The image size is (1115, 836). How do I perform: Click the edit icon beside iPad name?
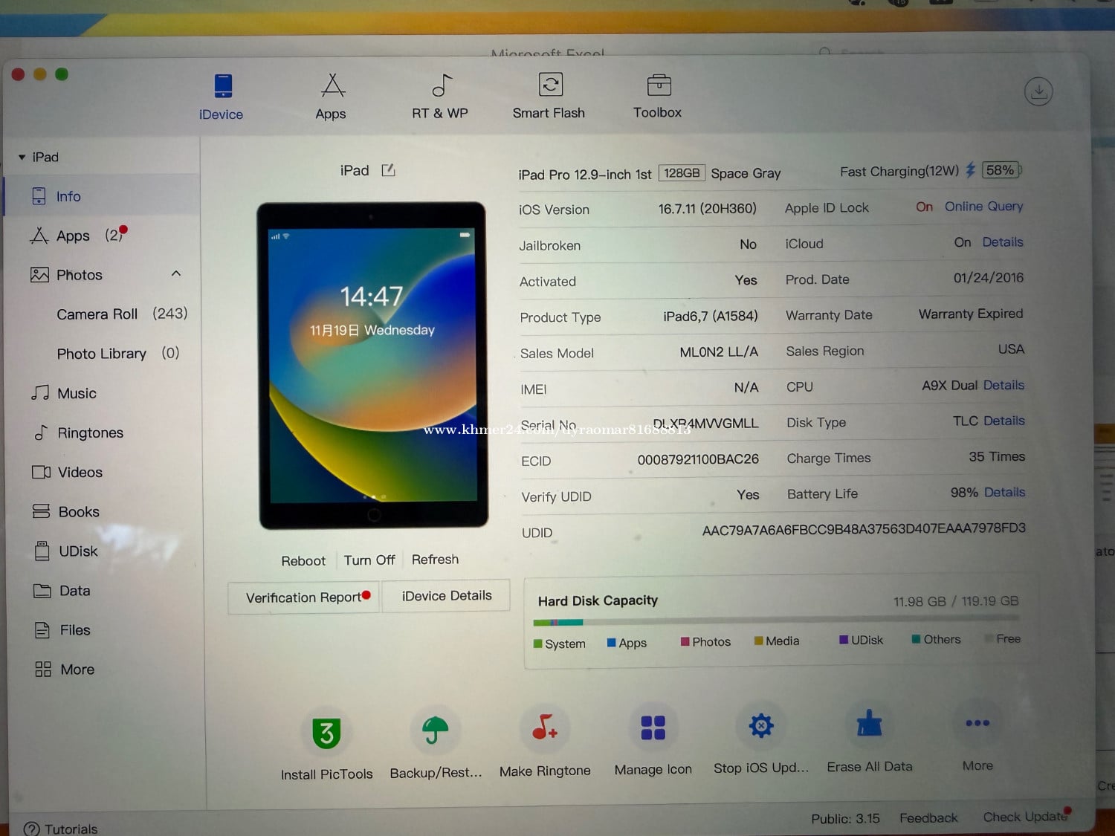click(388, 170)
